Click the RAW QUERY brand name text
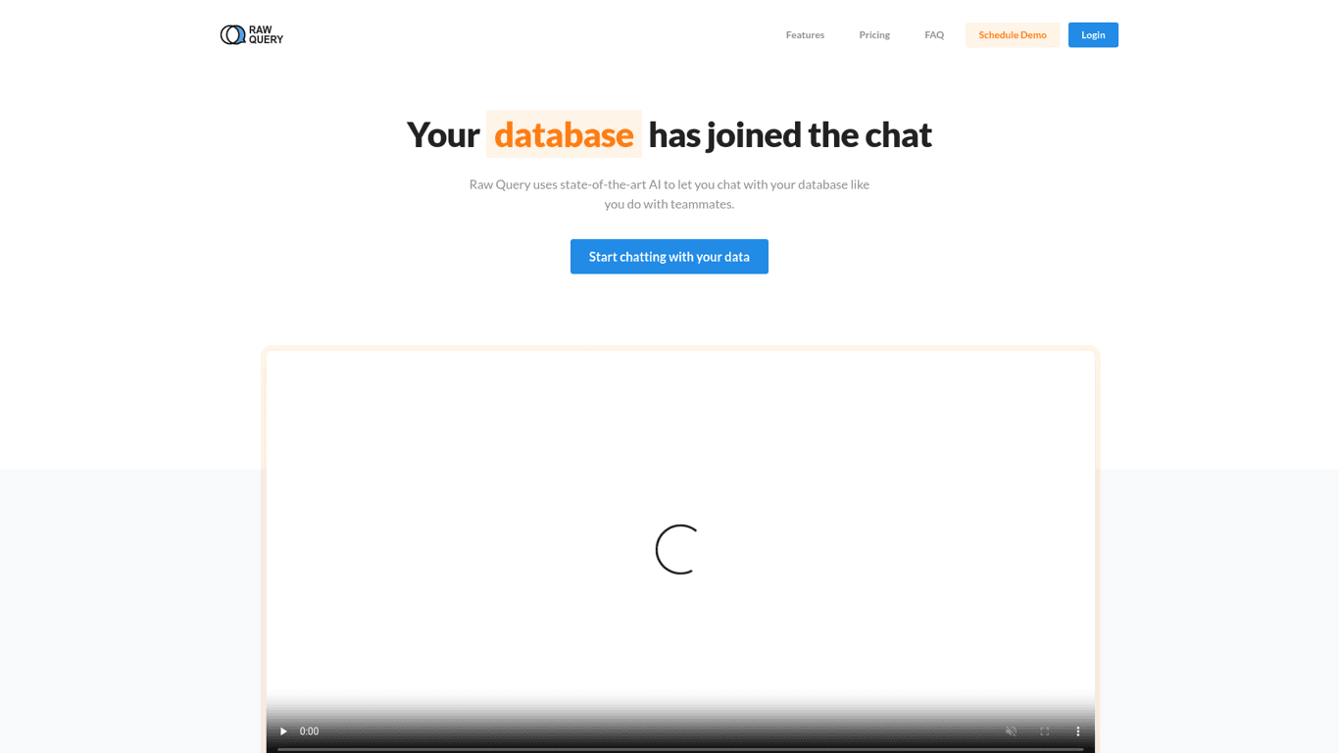Screen dimensions: 1339x753 266,35
